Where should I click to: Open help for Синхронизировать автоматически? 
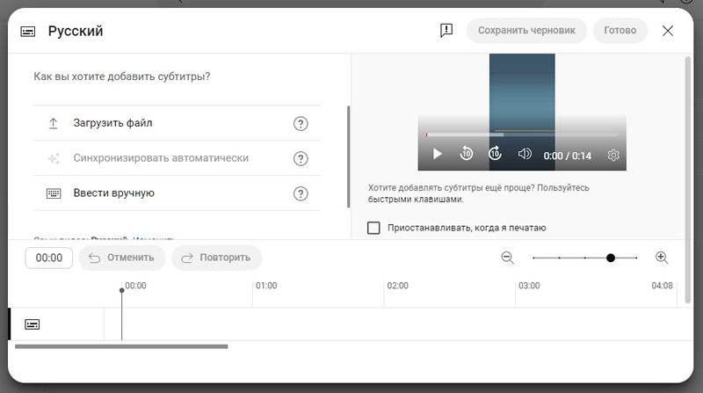[x=301, y=158]
